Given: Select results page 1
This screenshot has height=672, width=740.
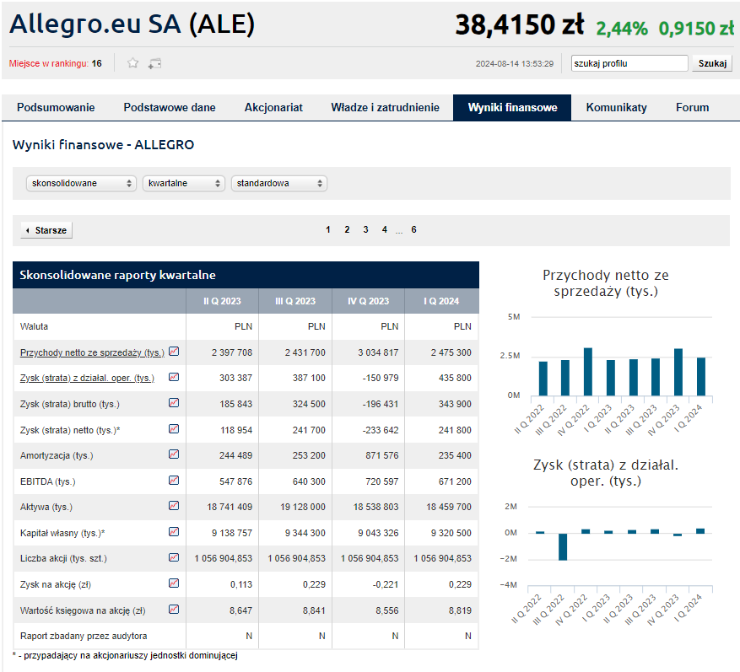Looking at the screenshot, I should 328,229.
